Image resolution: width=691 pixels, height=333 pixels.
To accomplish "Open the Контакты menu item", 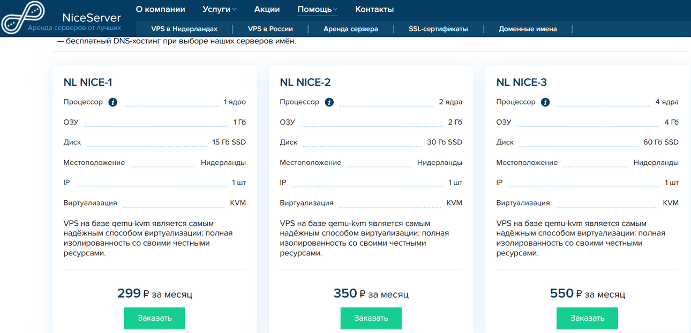I will pos(374,9).
